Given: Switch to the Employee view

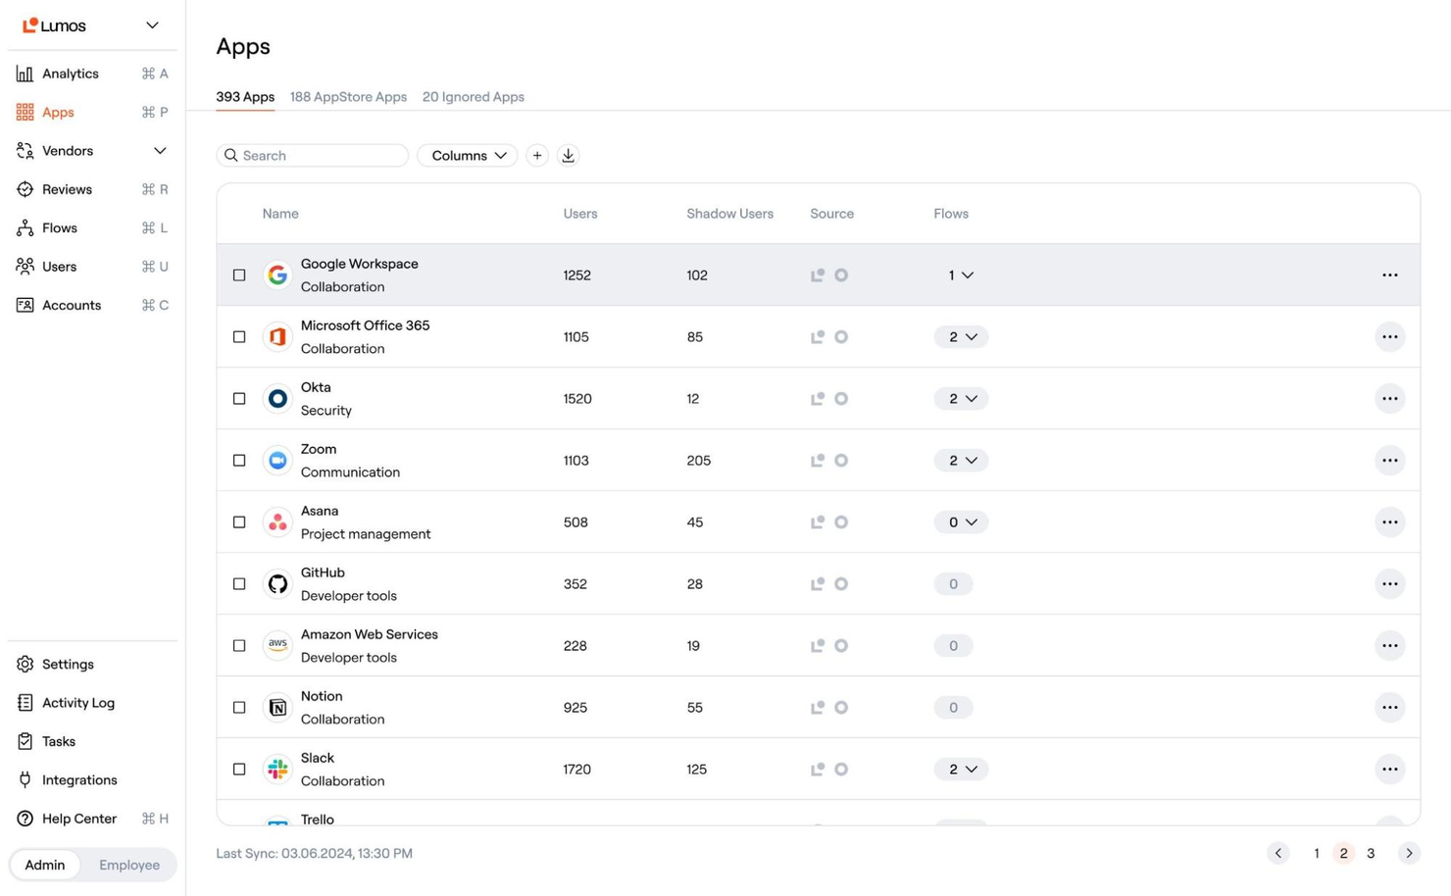Looking at the screenshot, I should 128,865.
